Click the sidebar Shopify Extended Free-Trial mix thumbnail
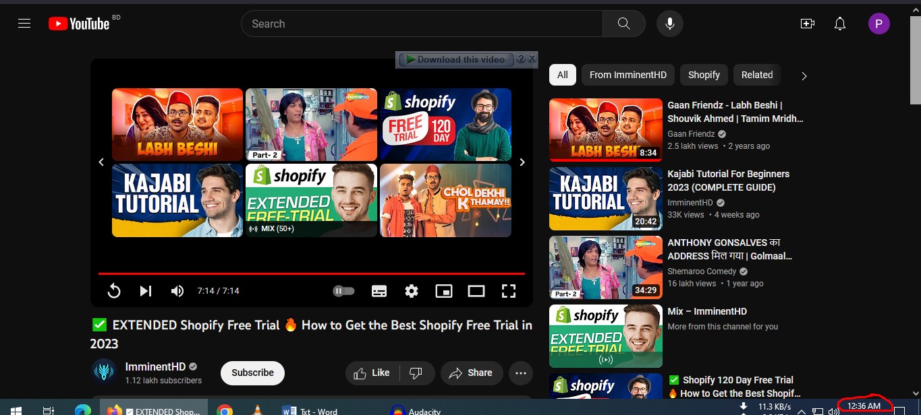The width and height of the screenshot is (921, 415). coord(606,336)
